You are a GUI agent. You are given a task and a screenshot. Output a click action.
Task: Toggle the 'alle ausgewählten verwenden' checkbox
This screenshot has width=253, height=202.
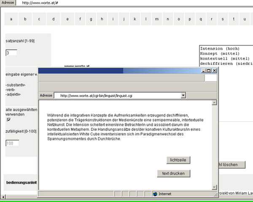(8, 120)
